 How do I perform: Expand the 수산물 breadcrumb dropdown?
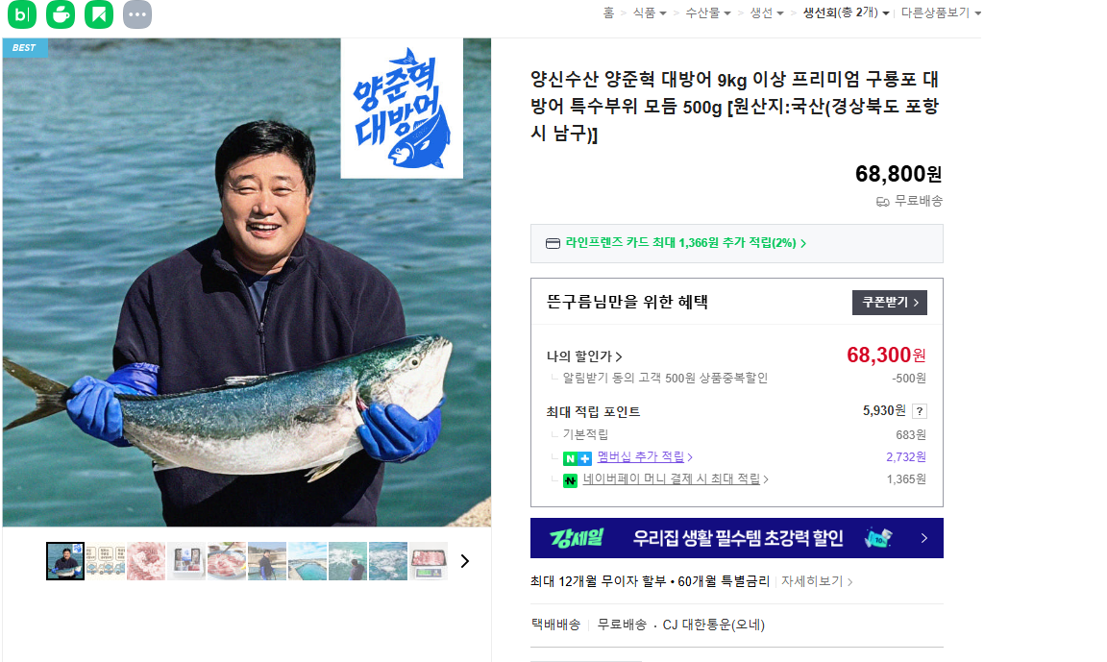[708, 12]
